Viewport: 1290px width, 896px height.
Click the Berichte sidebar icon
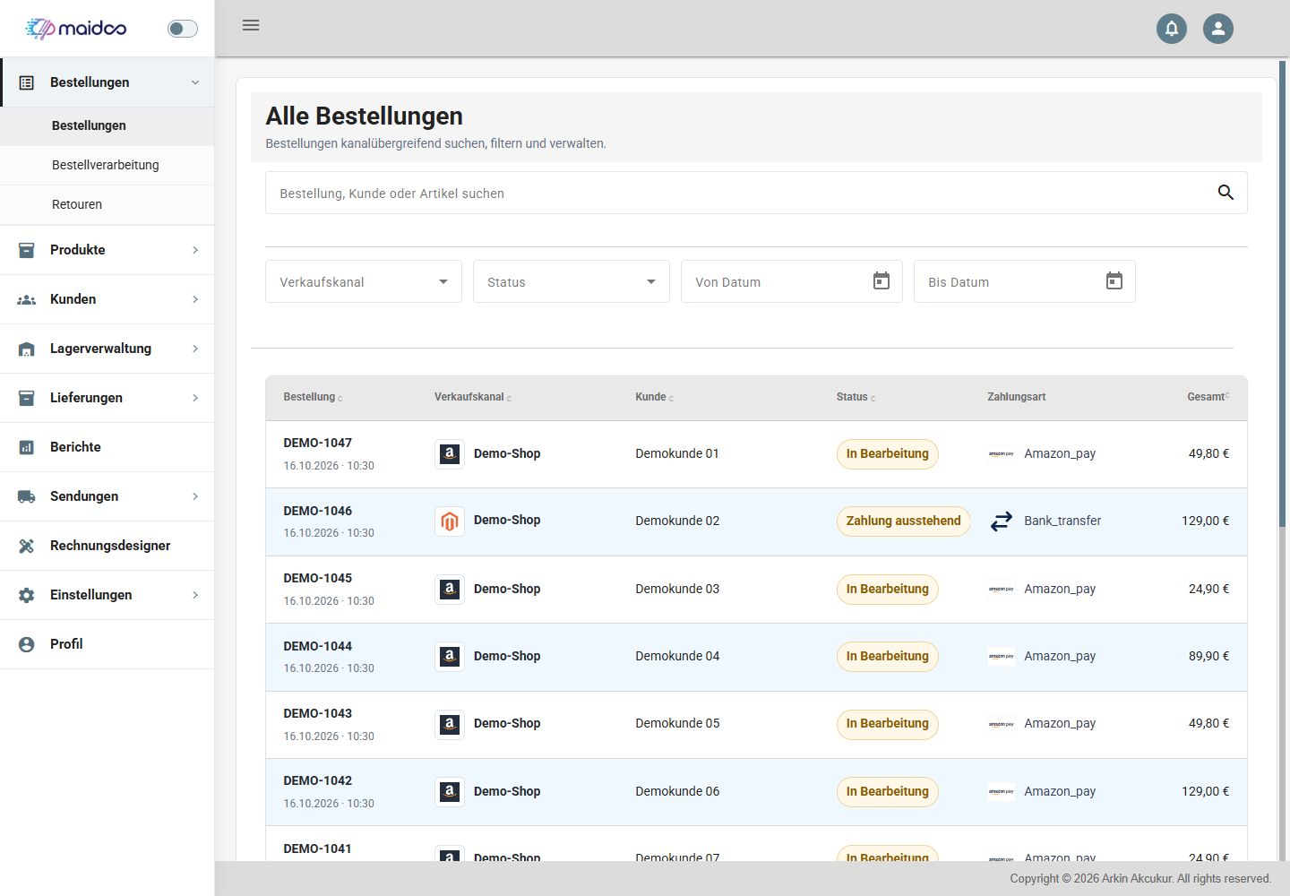pyautogui.click(x=27, y=447)
